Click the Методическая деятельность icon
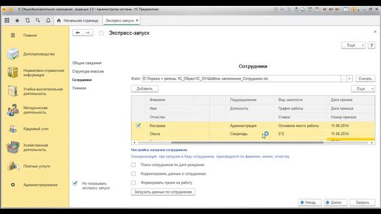 point(13,110)
